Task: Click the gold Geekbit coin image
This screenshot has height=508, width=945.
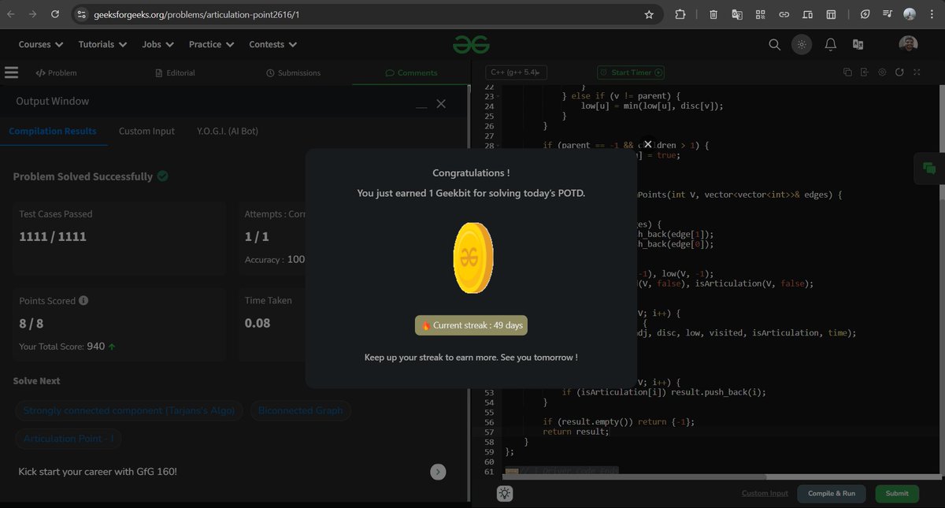Action: 472,258
